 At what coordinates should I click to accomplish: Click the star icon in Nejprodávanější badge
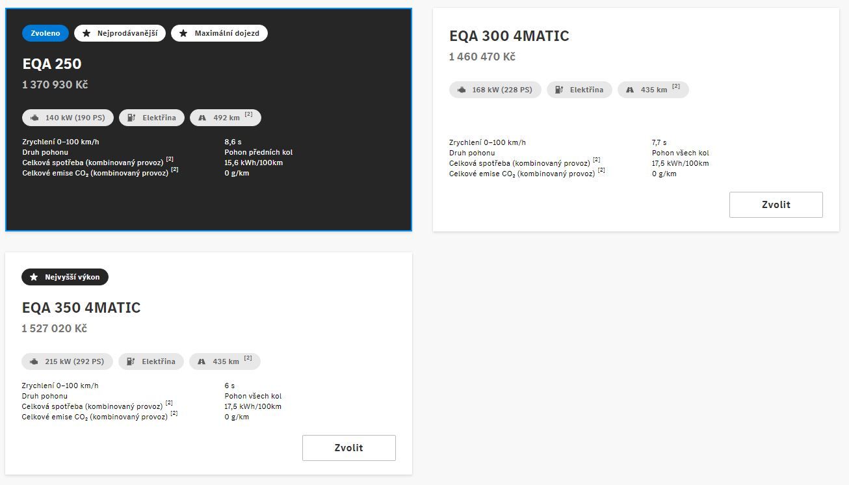[86, 33]
